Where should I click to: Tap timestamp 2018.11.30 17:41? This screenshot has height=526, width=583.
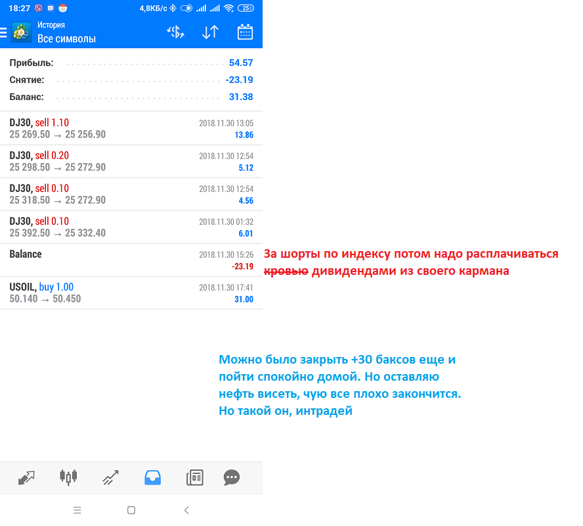coord(226,287)
